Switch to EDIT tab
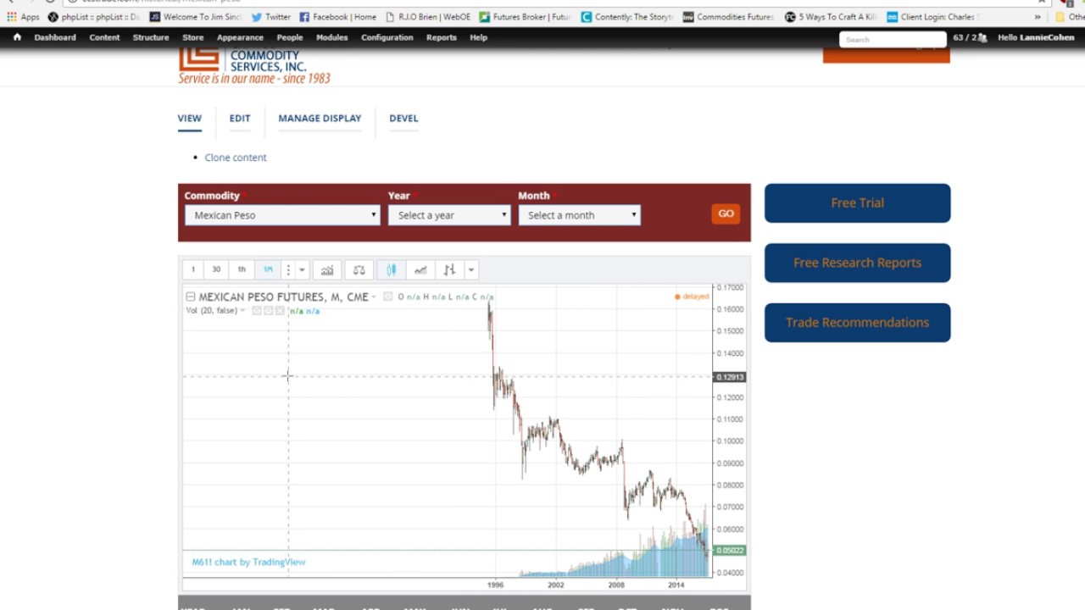 (240, 119)
